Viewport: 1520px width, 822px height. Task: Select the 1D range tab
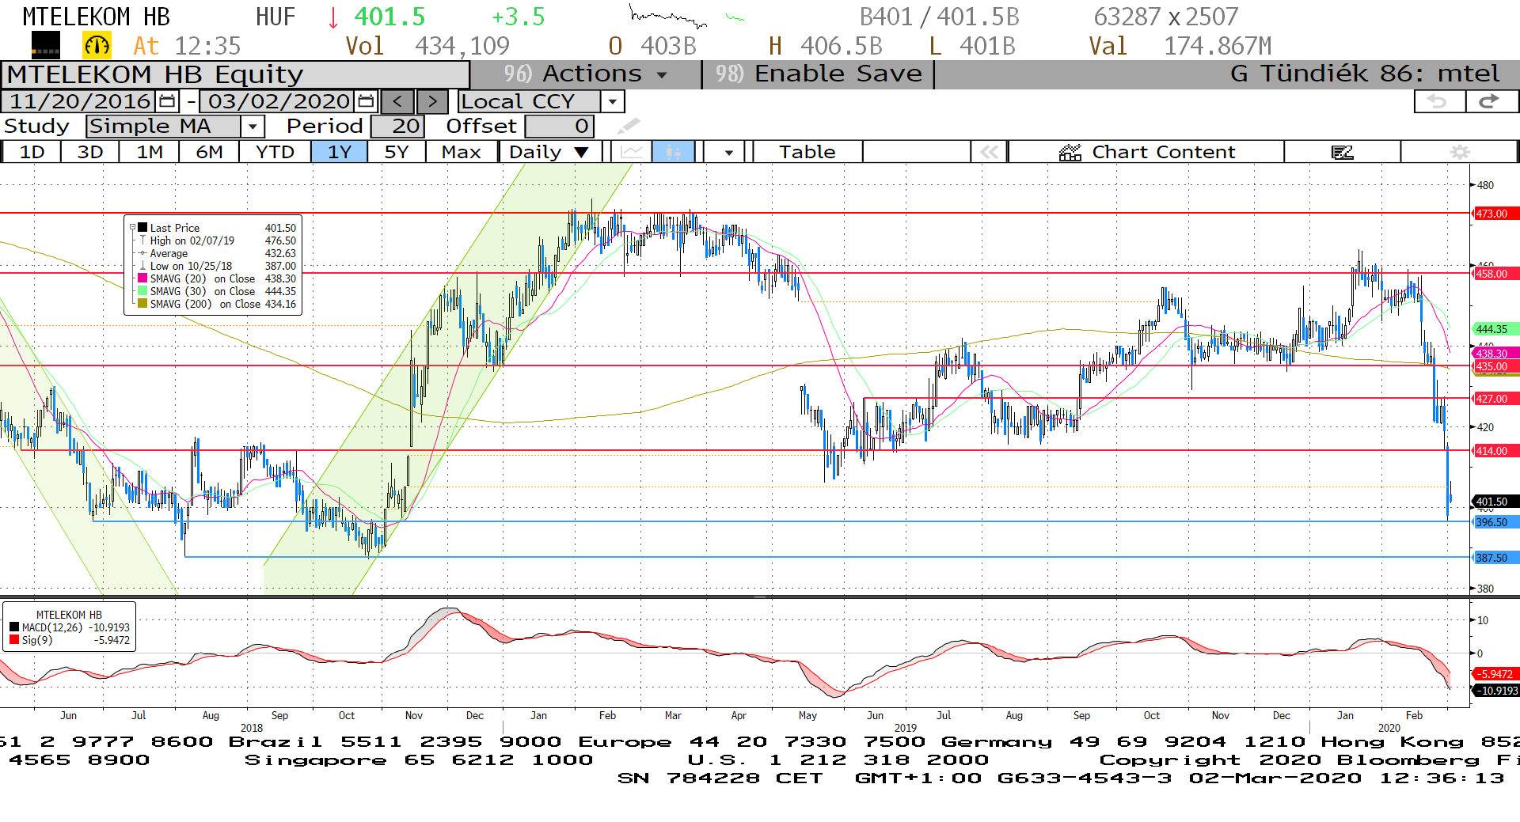(32, 152)
